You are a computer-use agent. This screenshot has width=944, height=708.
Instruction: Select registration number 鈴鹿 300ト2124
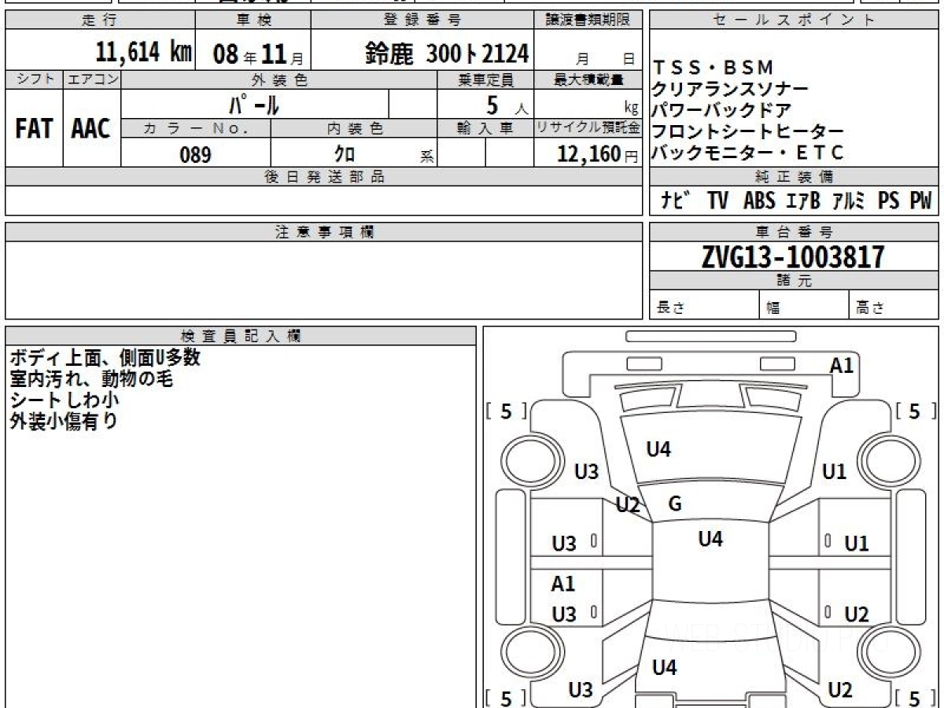point(447,53)
